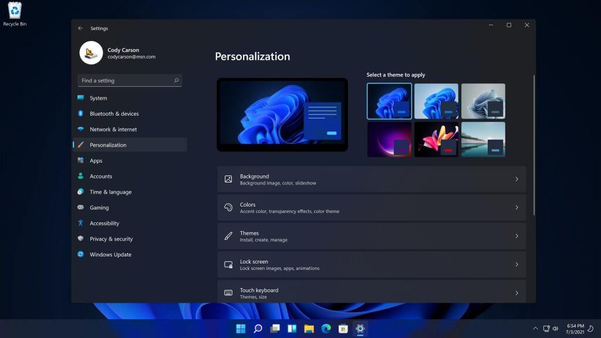Click the Find a setting search box

tap(130, 80)
